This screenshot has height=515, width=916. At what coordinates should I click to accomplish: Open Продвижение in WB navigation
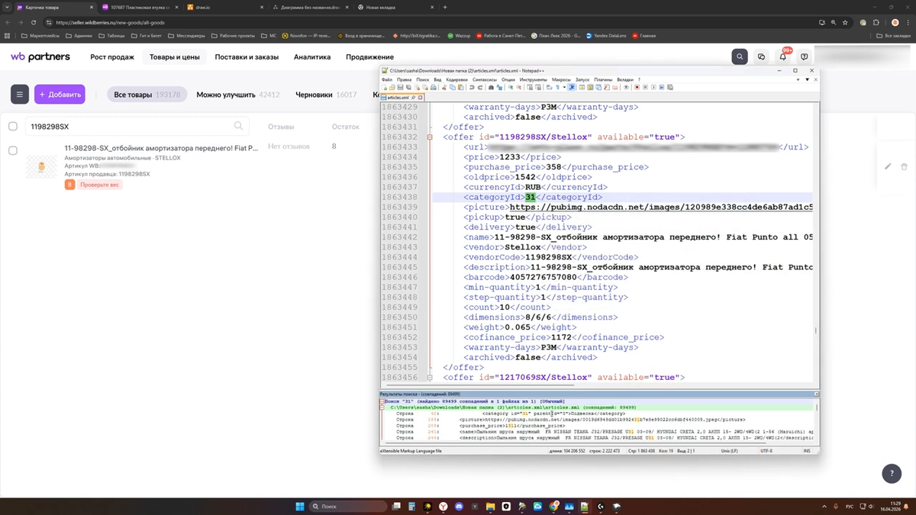(x=369, y=57)
